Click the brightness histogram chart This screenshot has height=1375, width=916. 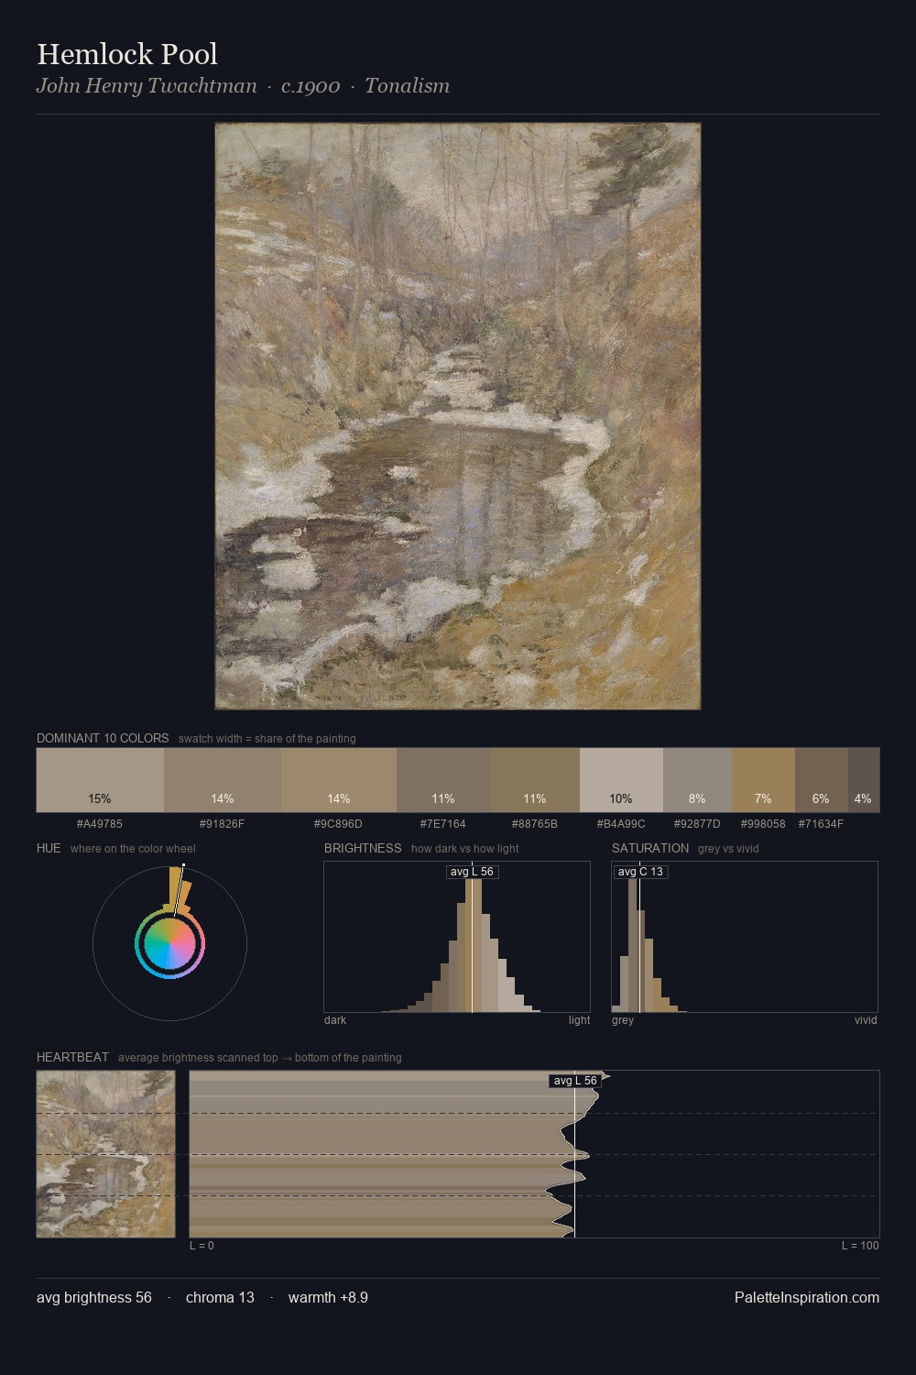(x=457, y=937)
